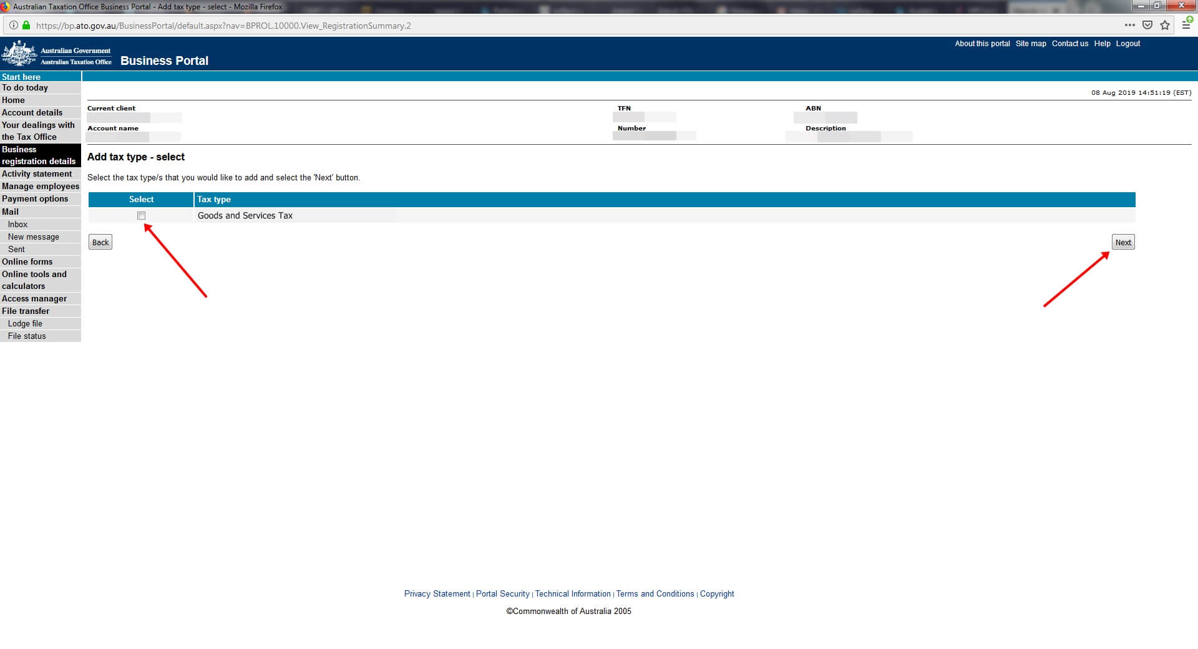1198x649 pixels.
Task: Focus the URL address bar
Action: tap(562, 26)
